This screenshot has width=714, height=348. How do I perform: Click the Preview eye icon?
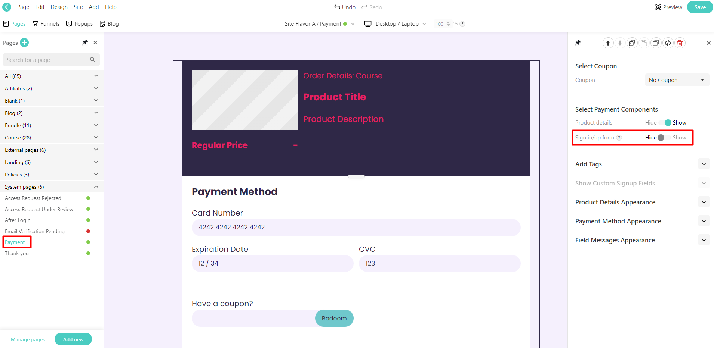point(658,7)
